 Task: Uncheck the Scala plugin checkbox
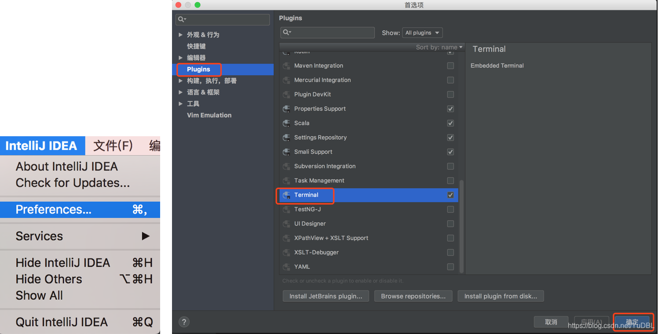click(450, 123)
